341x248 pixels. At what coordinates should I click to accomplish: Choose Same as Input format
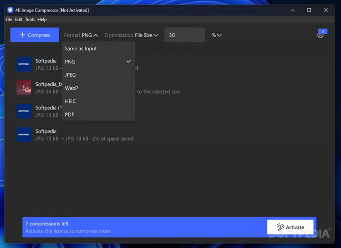point(81,49)
